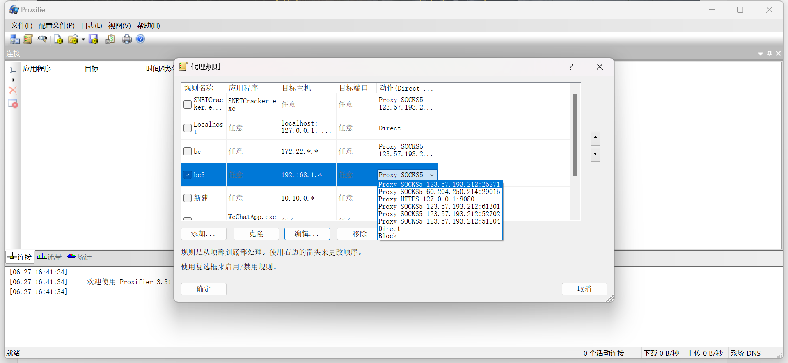Enable the 新建 rule checkbox
Viewport: 788px width, 363px height.
188,198
